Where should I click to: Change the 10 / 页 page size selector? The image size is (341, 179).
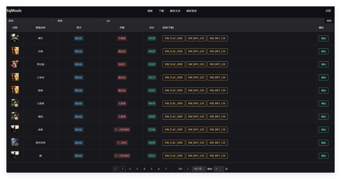[199, 169]
